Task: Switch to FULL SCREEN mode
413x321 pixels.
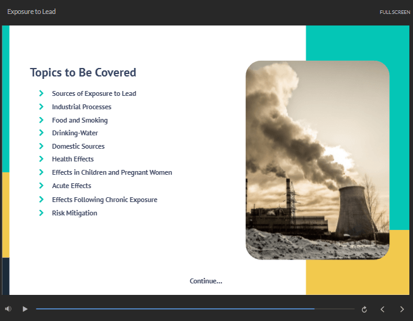Action: click(x=395, y=12)
